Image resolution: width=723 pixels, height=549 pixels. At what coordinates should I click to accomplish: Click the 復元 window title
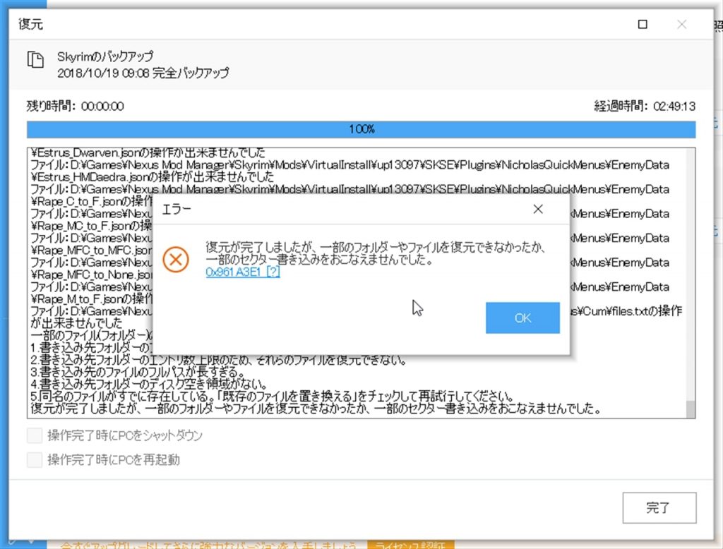pos(30,24)
